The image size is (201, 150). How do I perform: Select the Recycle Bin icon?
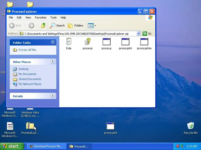(x=191, y=128)
